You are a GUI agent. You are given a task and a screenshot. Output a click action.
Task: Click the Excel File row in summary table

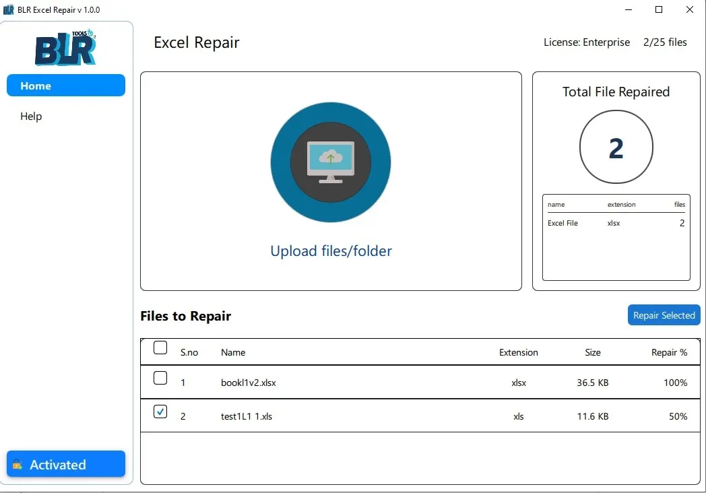tap(616, 223)
